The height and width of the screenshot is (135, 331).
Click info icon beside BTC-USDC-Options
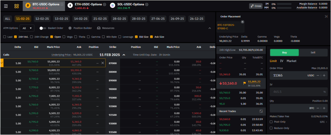click(62, 5)
